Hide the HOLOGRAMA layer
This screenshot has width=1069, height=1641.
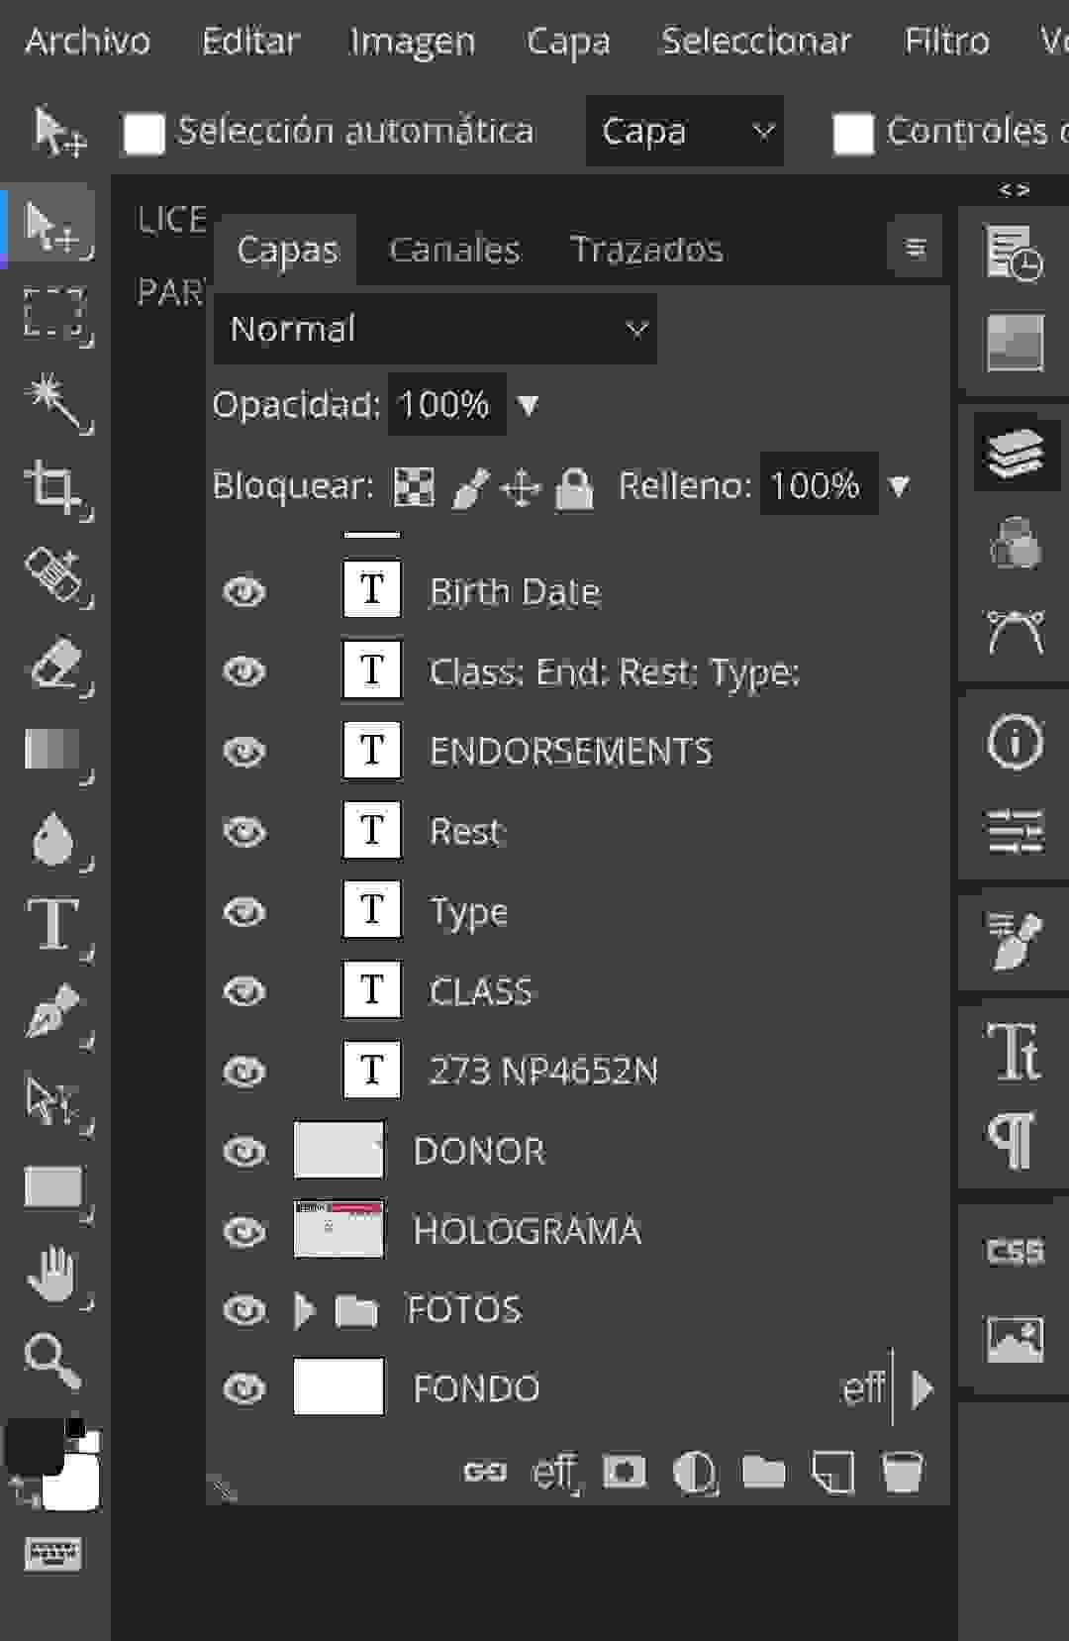244,1232
